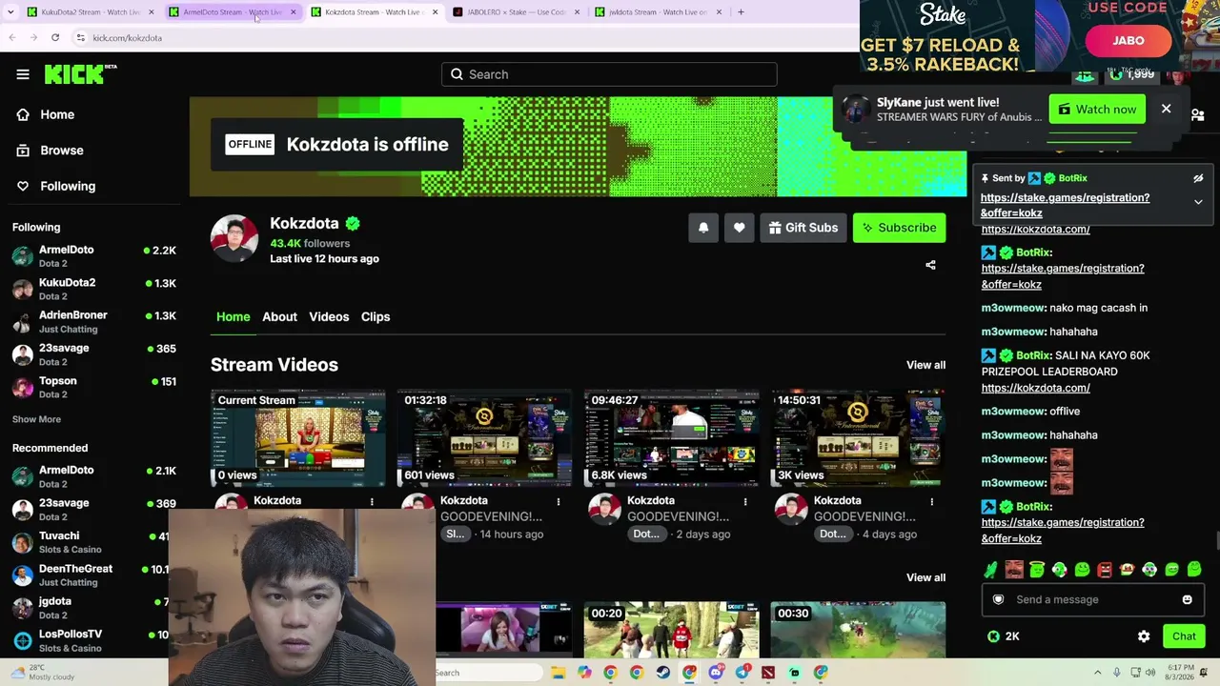Viewport: 1220px width, 686px height.
Task: Switch to the JABOLERO × Stake browser tab
Action: point(516,12)
